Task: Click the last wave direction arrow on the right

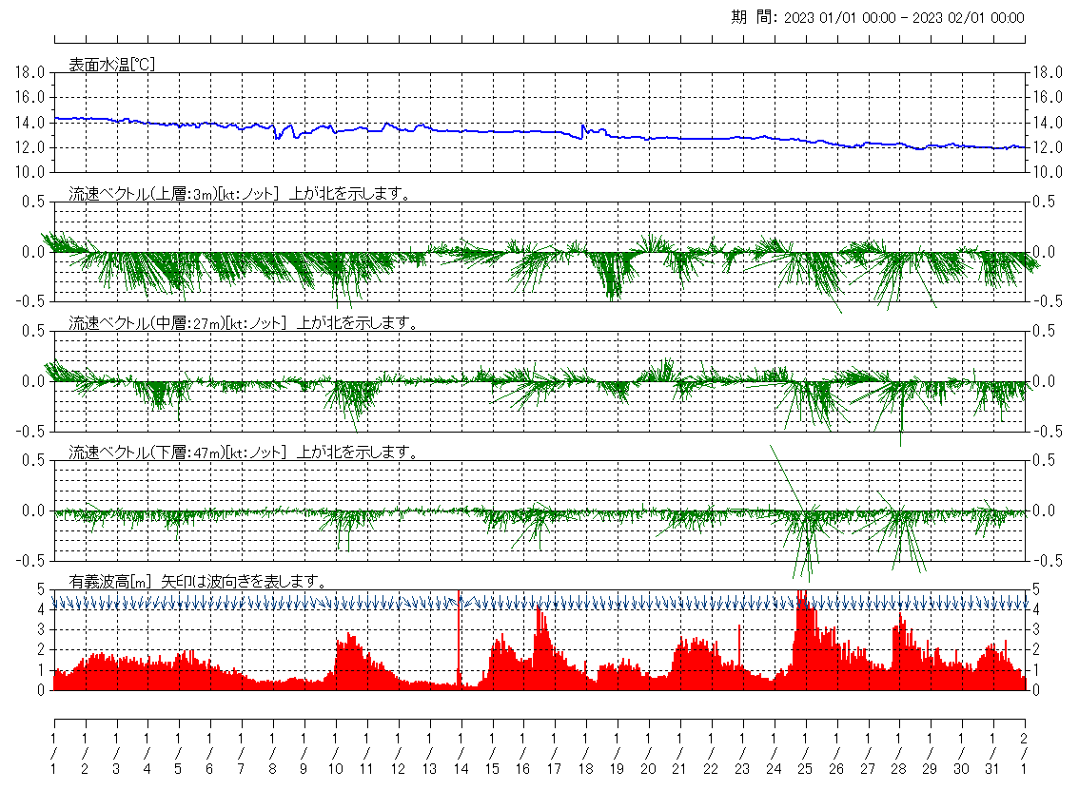Action: click(1022, 603)
